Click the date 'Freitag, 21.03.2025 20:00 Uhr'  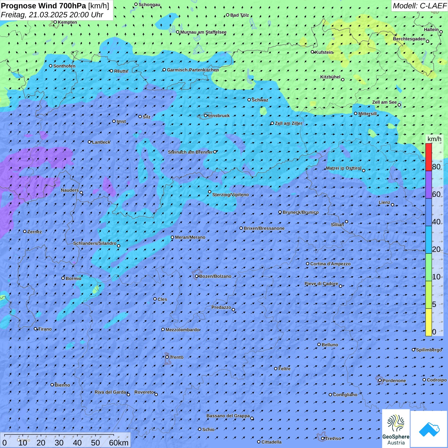coord(52,15)
